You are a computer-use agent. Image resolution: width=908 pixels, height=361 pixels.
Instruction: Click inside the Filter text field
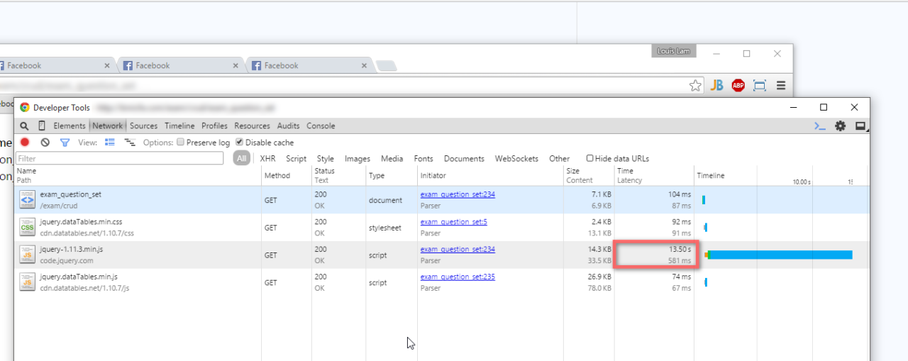pos(119,159)
